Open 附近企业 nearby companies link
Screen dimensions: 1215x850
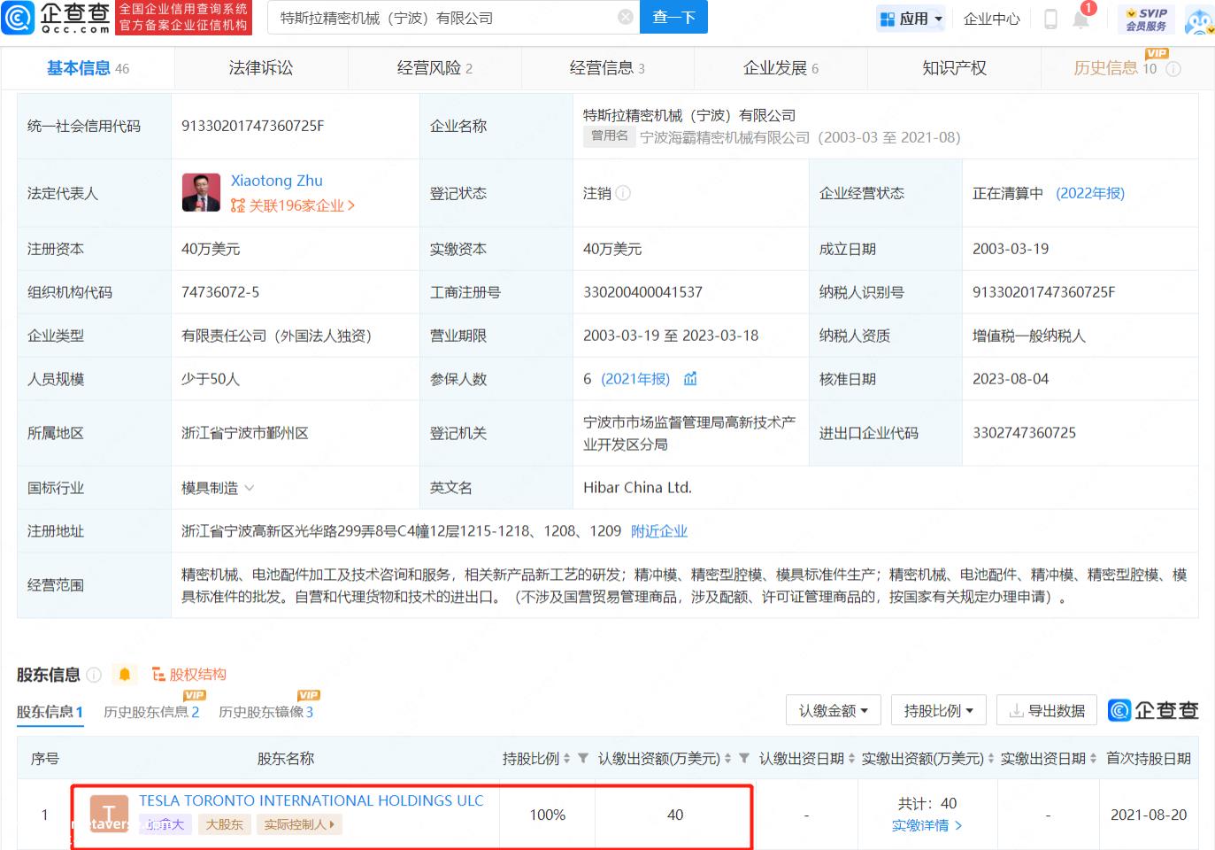659,531
